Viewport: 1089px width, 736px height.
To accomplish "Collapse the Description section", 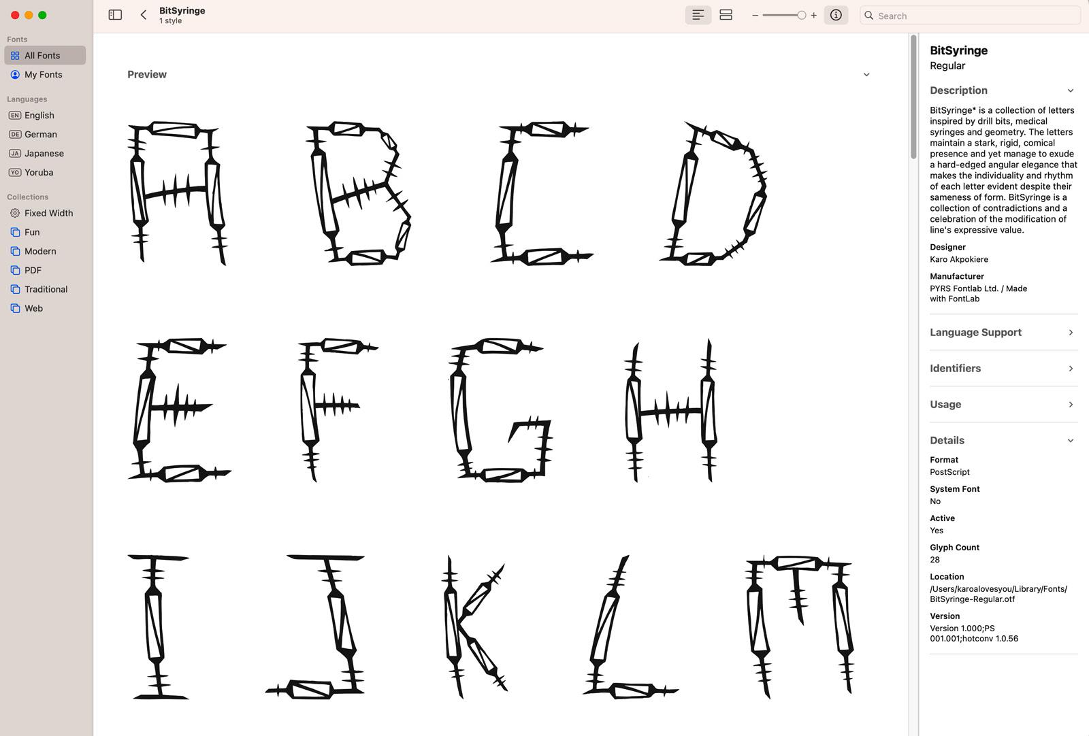I will 1071,90.
